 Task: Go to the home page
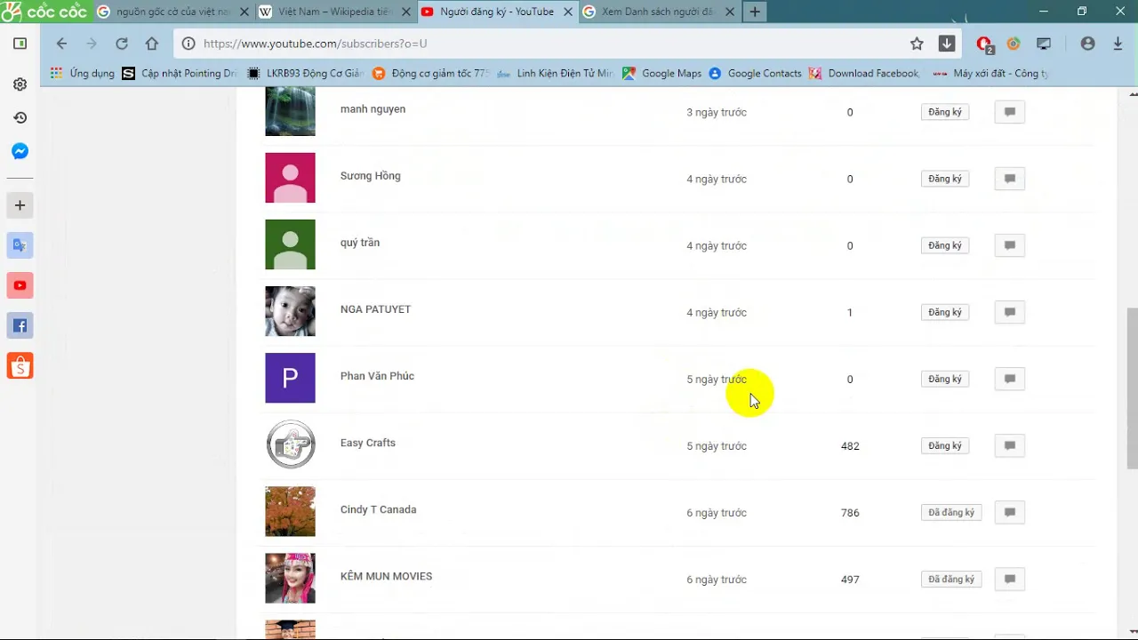pyautogui.click(x=152, y=44)
